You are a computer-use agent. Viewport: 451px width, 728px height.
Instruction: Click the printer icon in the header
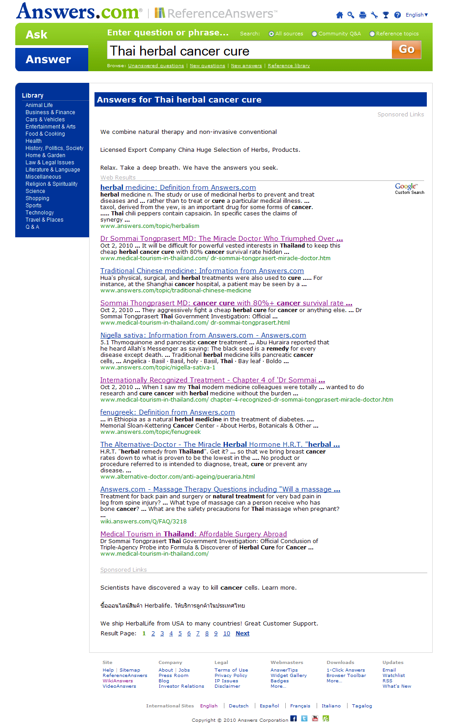pyautogui.click(x=363, y=15)
